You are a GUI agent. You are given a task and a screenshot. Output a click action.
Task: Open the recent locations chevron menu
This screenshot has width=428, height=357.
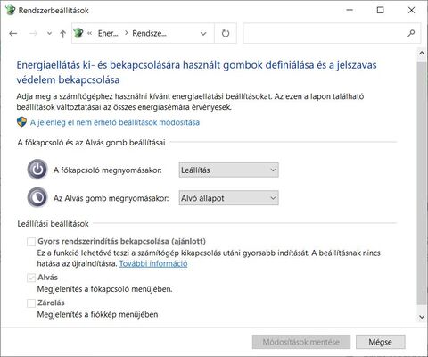coord(49,33)
